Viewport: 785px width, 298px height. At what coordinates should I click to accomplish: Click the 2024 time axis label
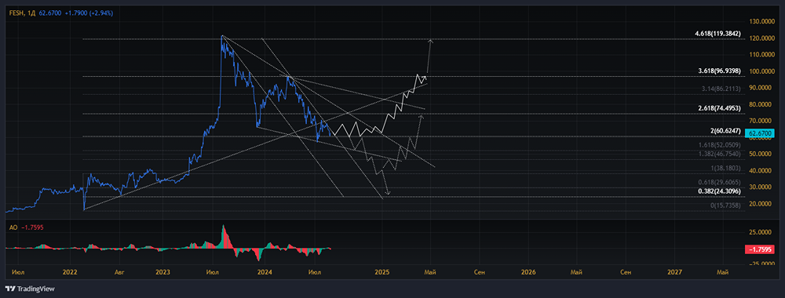(x=265, y=272)
